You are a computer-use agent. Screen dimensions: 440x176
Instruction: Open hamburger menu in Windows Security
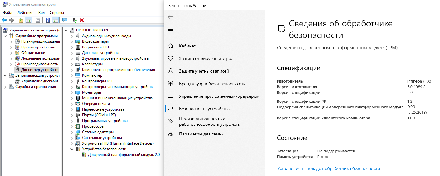pyautogui.click(x=171, y=31)
